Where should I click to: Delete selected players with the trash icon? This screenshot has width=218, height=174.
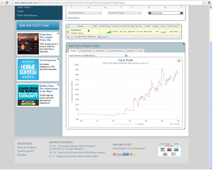tap(68, 37)
